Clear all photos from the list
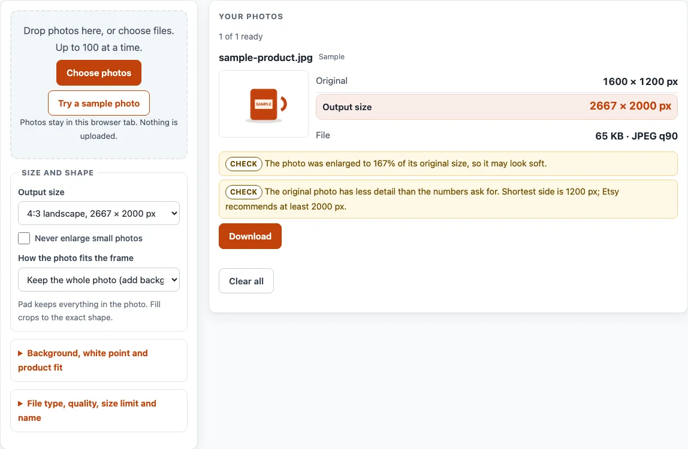This screenshot has width=688, height=449. [x=246, y=281]
